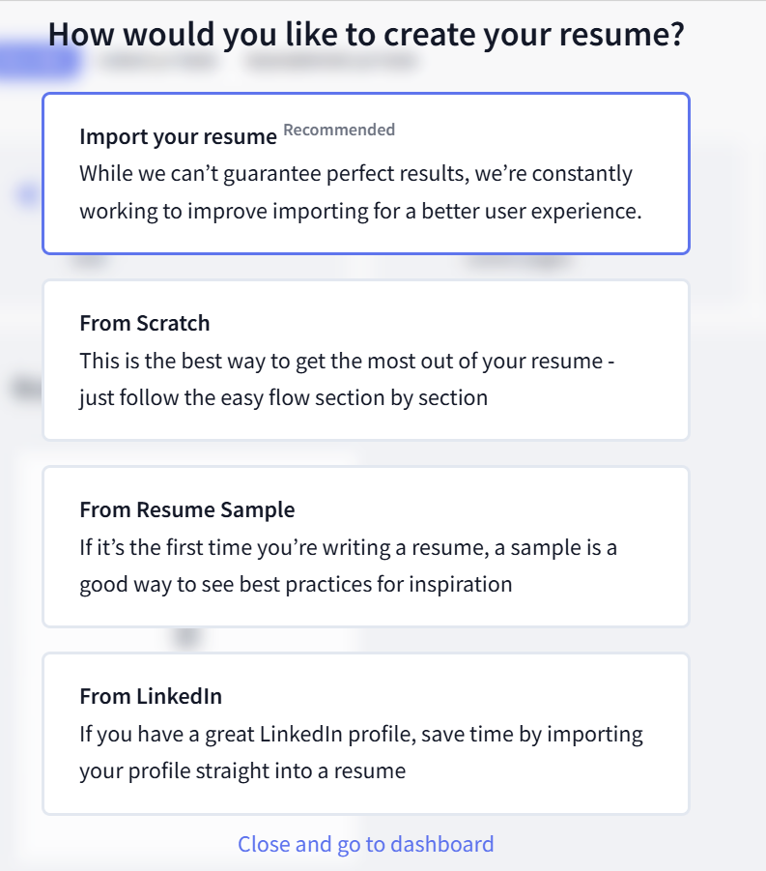Choose the Import your resume option
The image size is (766, 871).
(365, 174)
